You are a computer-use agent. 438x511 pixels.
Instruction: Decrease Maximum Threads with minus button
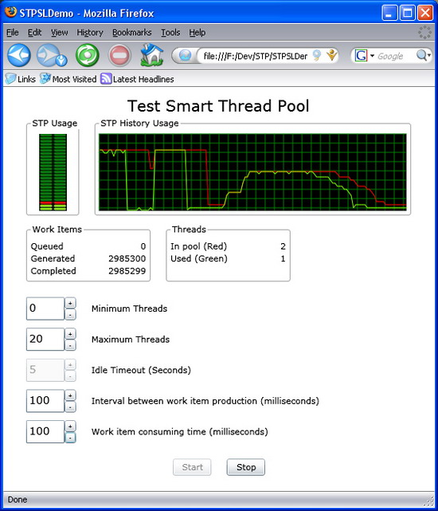click(70, 345)
